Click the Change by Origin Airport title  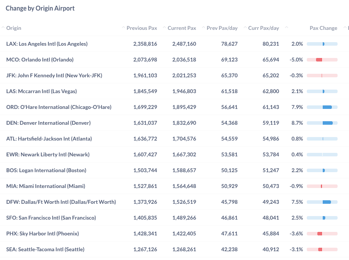[x=40, y=8]
